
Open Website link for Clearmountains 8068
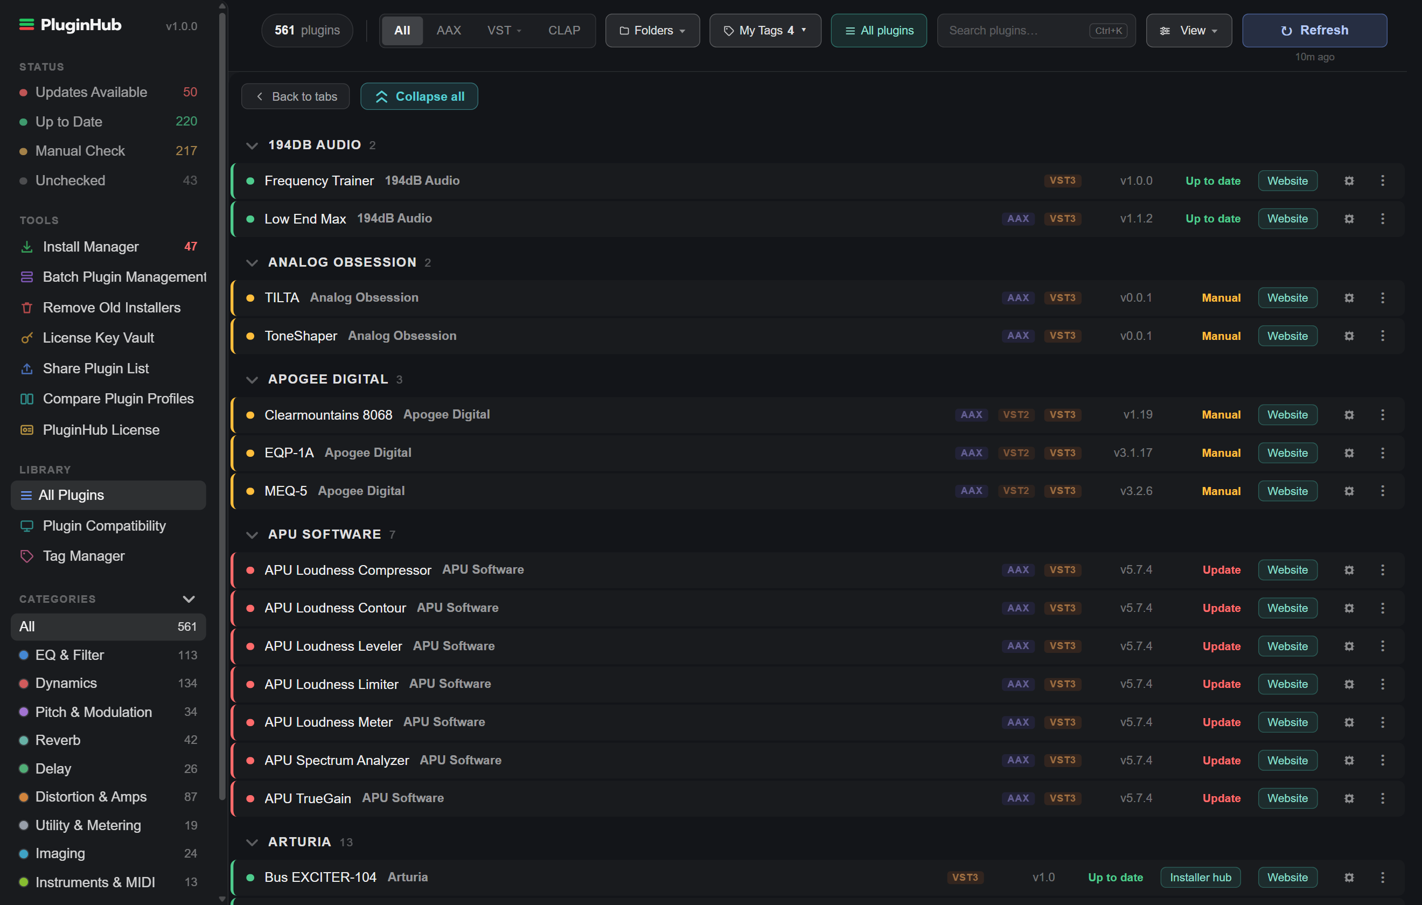(x=1287, y=415)
